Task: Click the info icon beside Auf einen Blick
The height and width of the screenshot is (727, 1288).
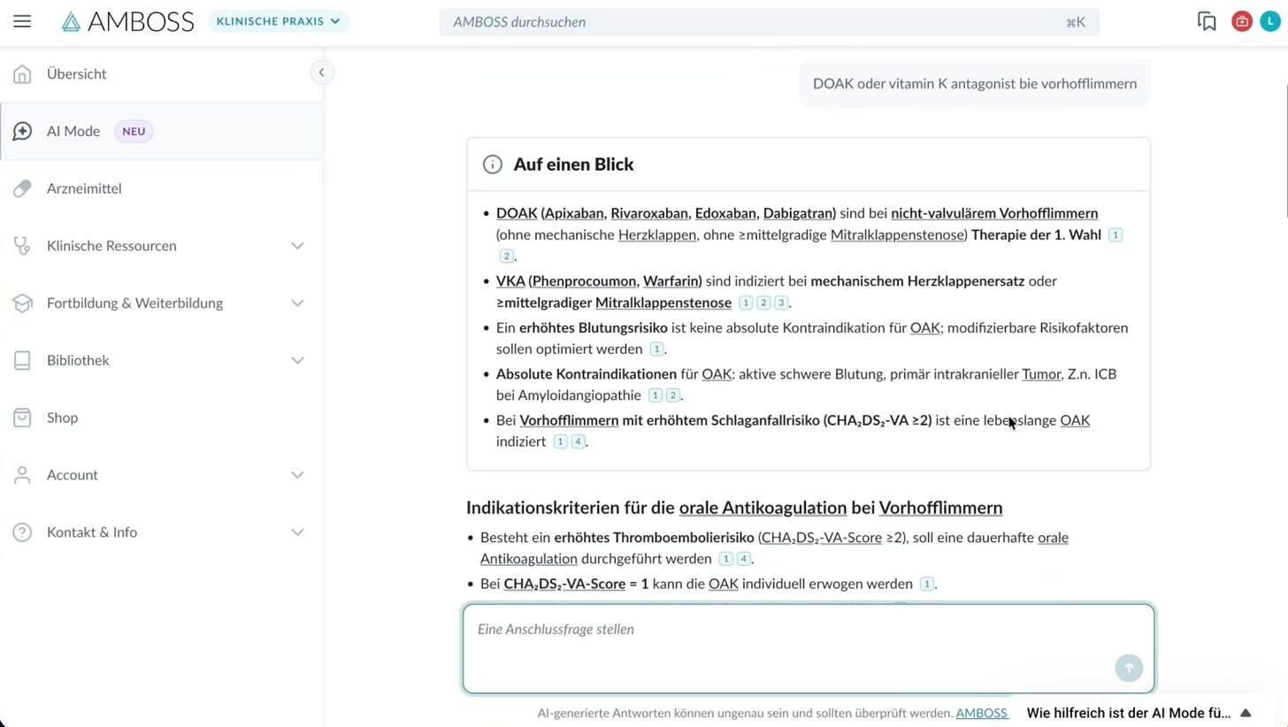Action: [492, 165]
